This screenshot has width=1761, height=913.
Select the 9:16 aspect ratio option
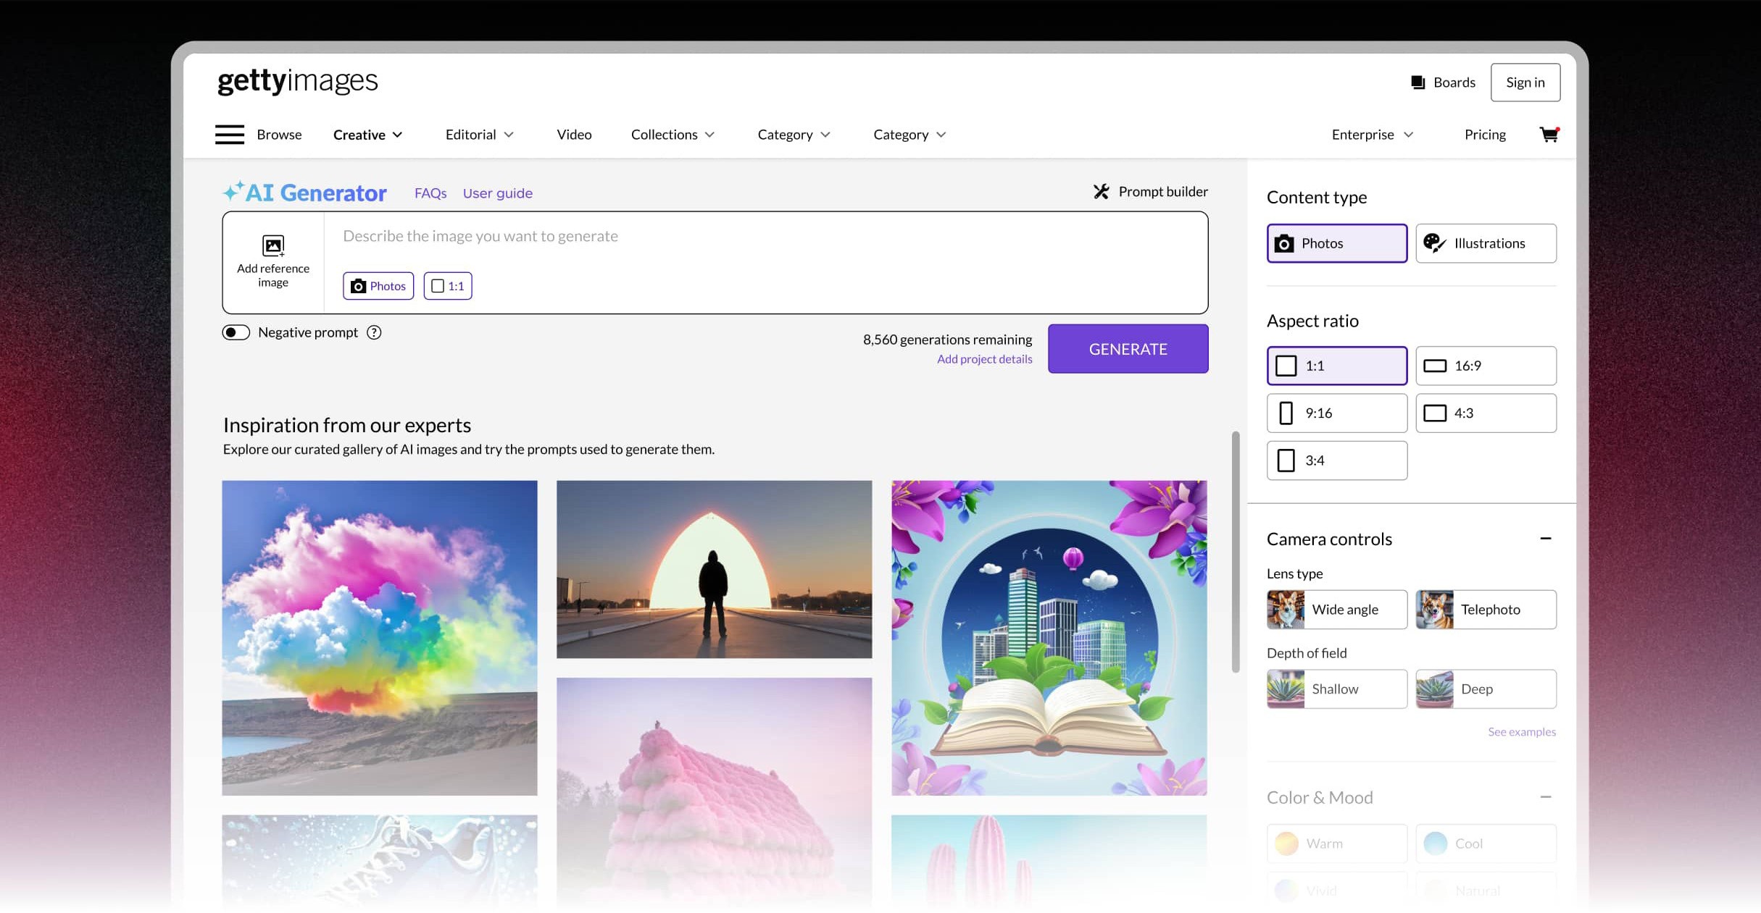1337,413
